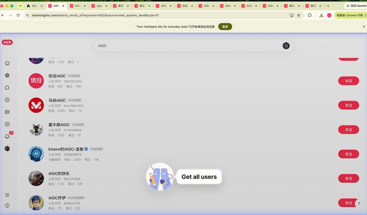Open the Get all users bubble
Screen dimensions: 367x215
(x=199, y=177)
